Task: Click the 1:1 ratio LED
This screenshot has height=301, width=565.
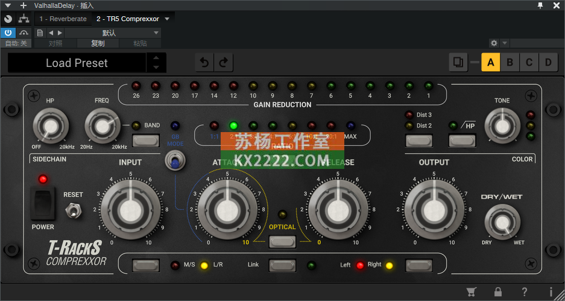Action: click(x=214, y=126)
